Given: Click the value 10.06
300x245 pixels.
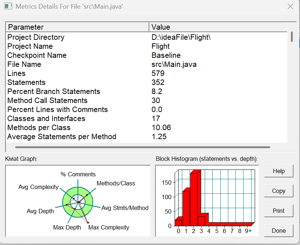Looking at the screenshot, I should (x=161, y=128).
